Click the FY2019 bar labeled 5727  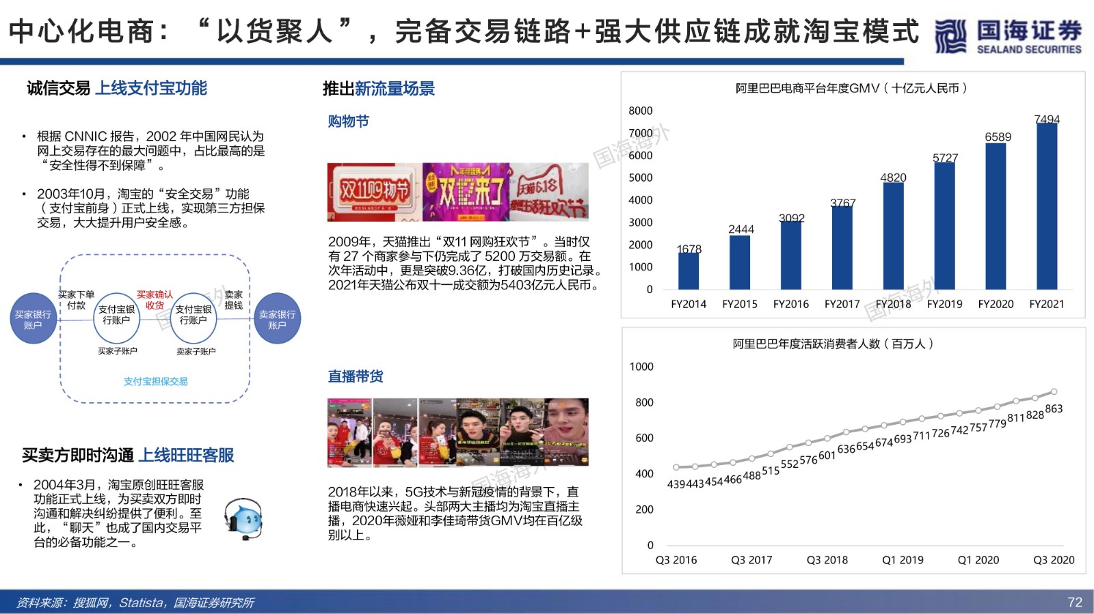click(944, 226)
